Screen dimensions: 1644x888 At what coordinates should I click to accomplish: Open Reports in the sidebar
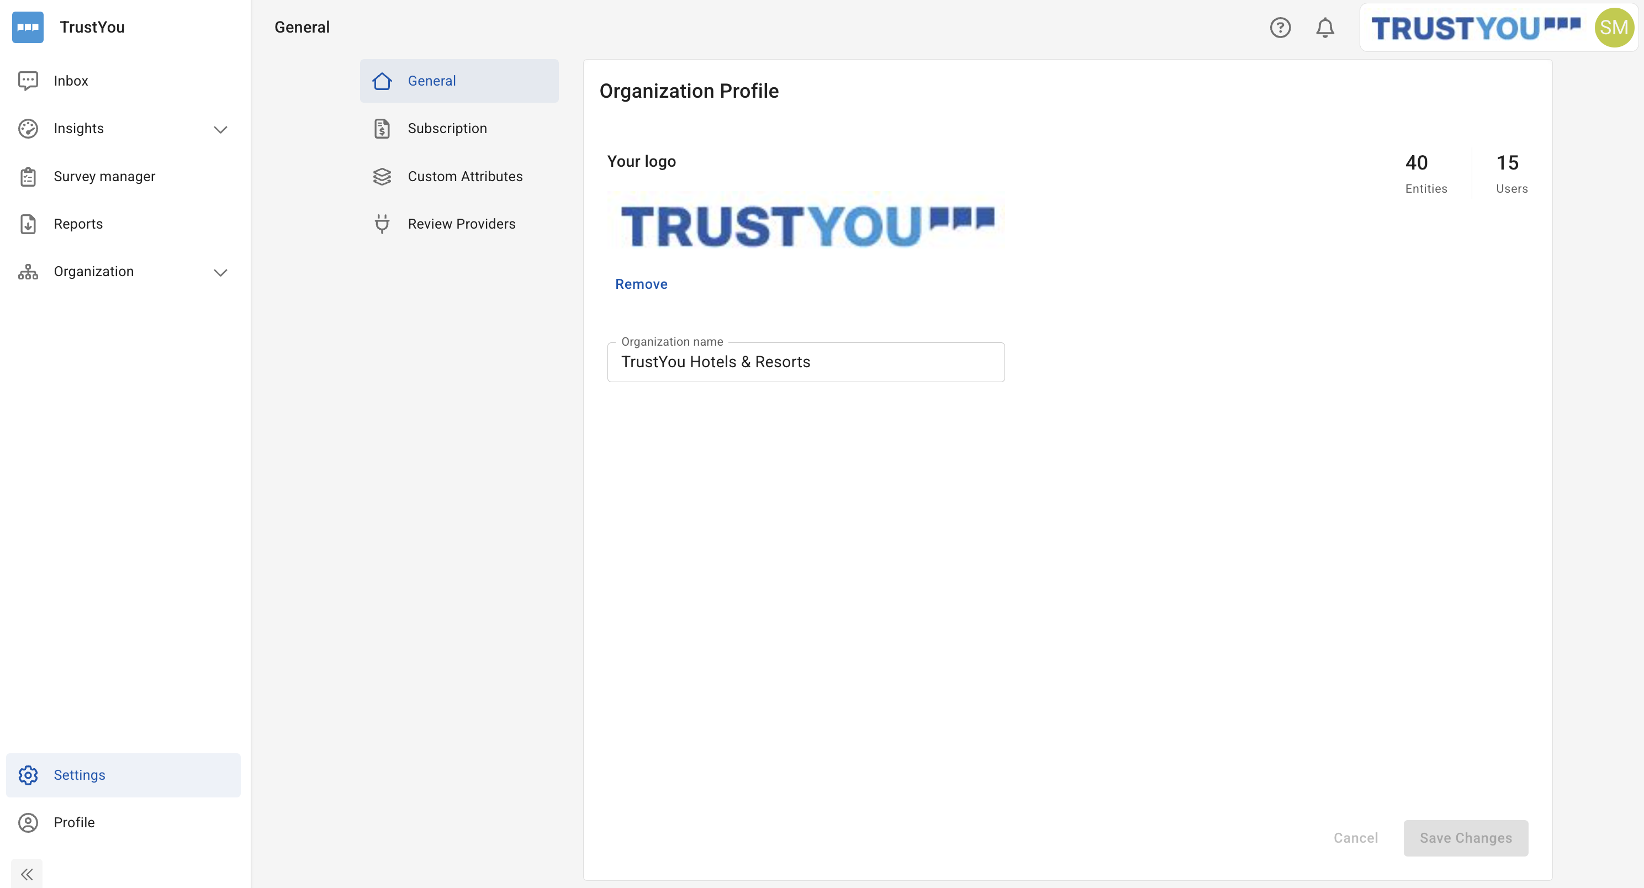tap(123, 224)
